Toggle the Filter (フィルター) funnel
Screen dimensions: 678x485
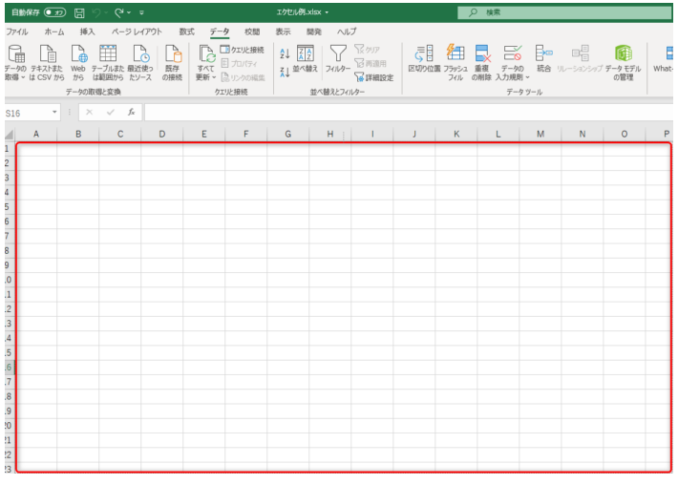pos(337,59)
